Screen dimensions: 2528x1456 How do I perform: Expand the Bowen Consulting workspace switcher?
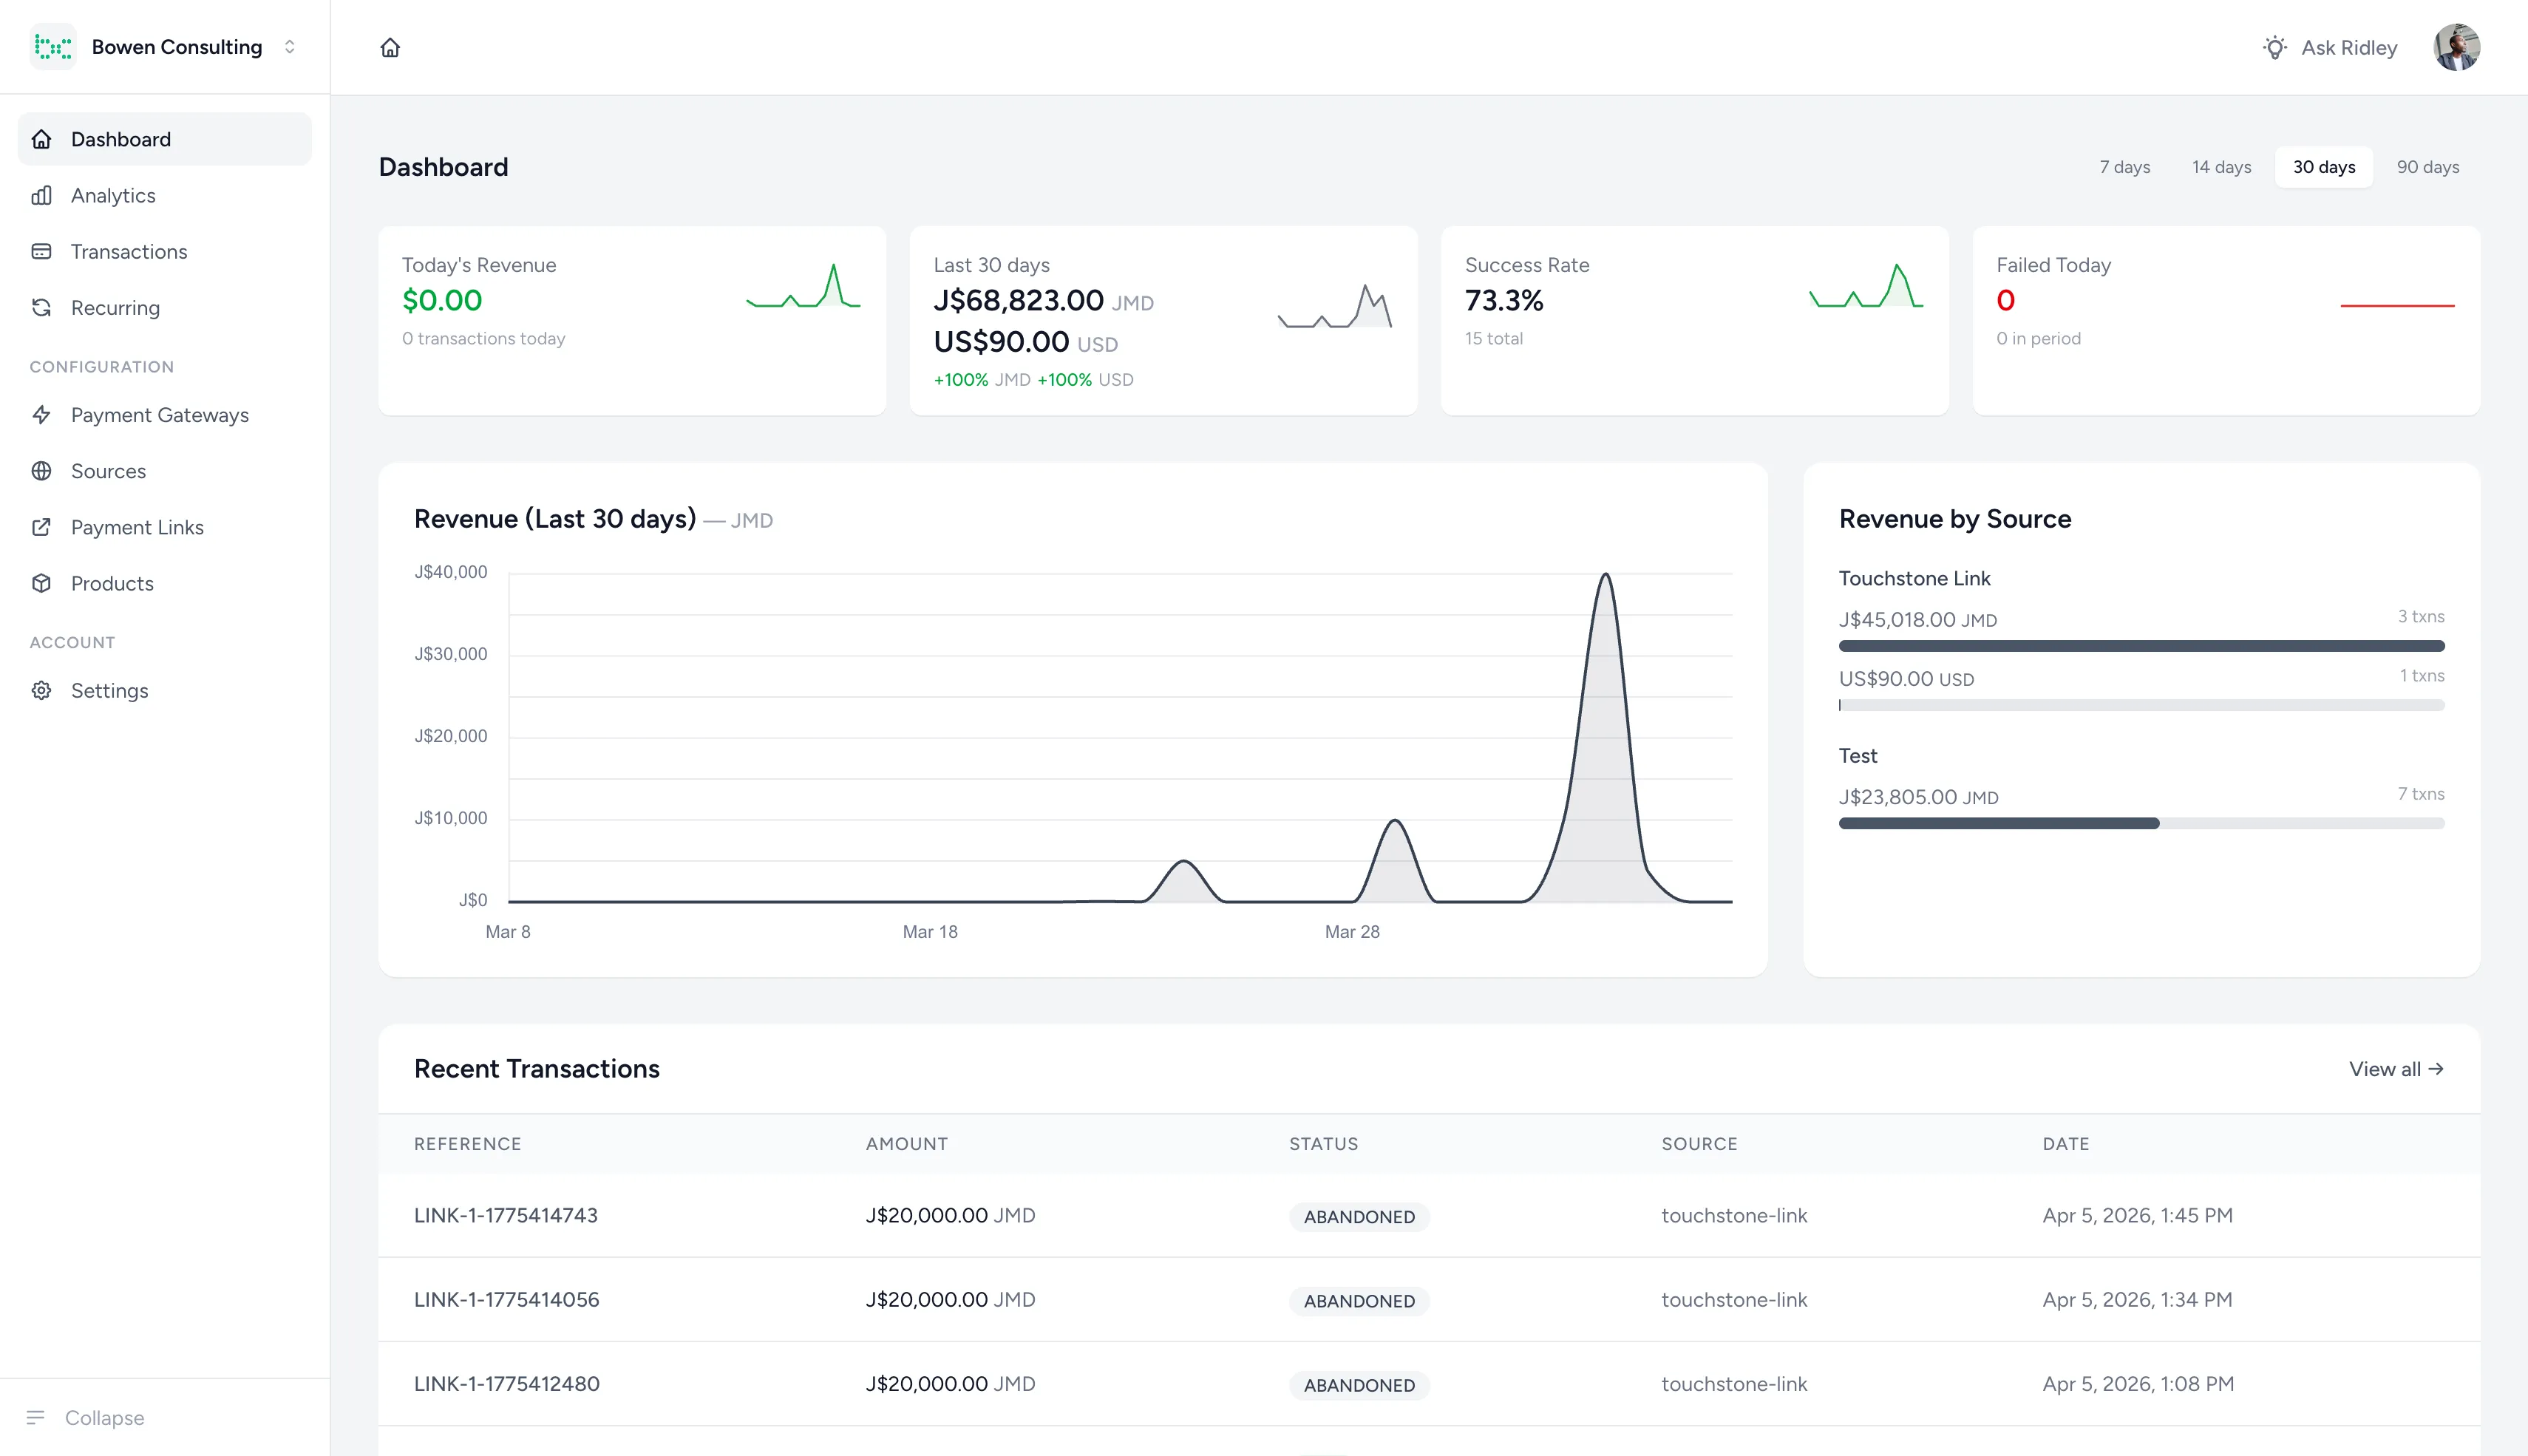(x=289, y=46)
